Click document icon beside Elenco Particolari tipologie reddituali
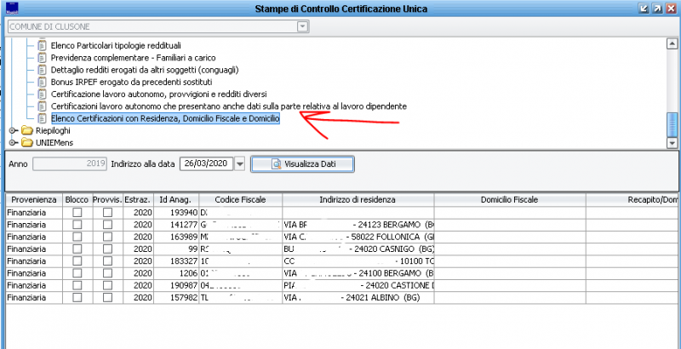Viewport: 681px width, 349px height. (43, 45)
